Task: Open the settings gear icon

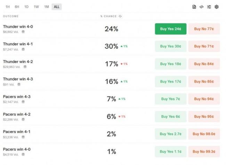Action: point(217,7)
